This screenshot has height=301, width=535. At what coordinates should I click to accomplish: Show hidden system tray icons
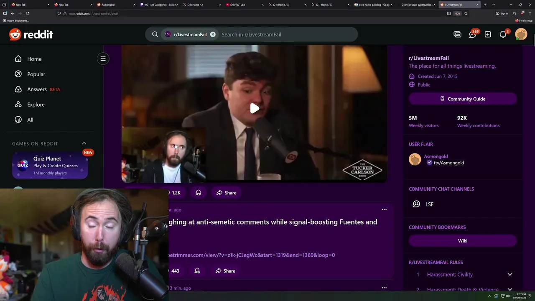pos(489,296)
